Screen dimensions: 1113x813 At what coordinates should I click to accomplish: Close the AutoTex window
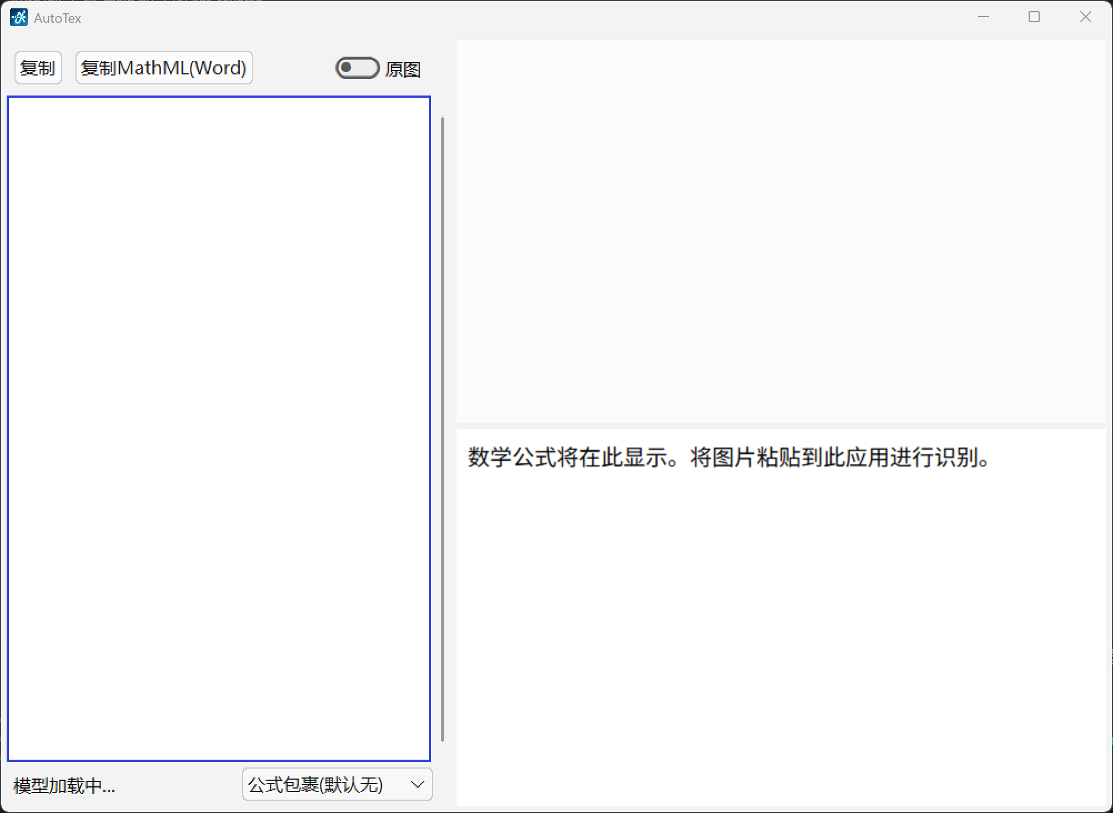pos(1085,17)
